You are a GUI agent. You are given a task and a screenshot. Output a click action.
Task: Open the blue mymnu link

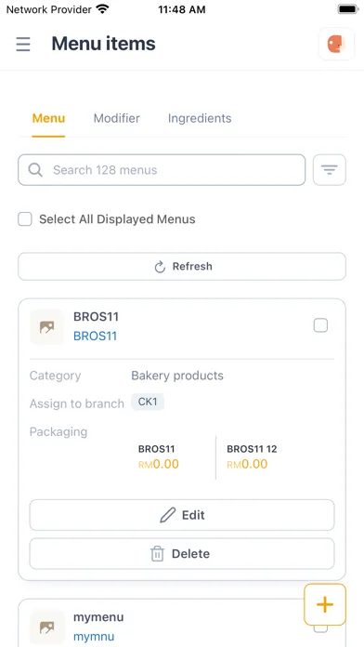click(x=94, y=637)
